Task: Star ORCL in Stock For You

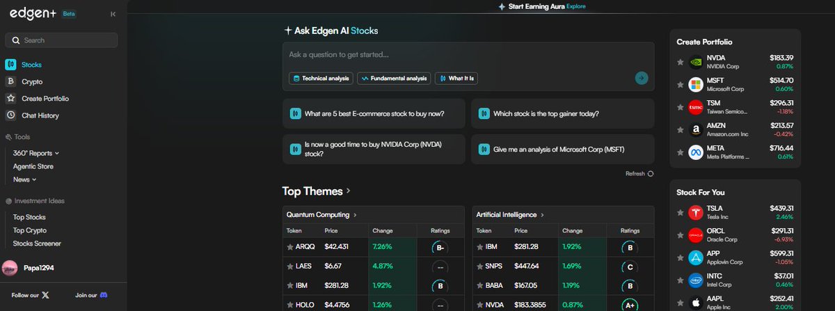Action: tap(681, 235)
